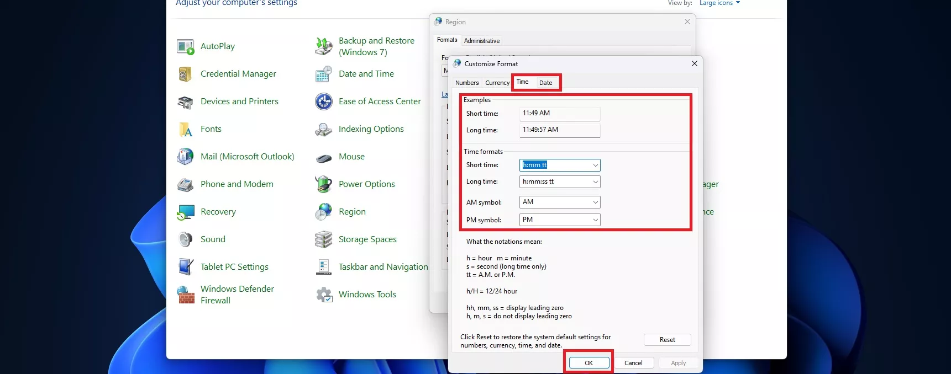Viewport: 951px width, 374px height.
Task: Open Storage Spaces icon
Action: (x=324, y=239)
